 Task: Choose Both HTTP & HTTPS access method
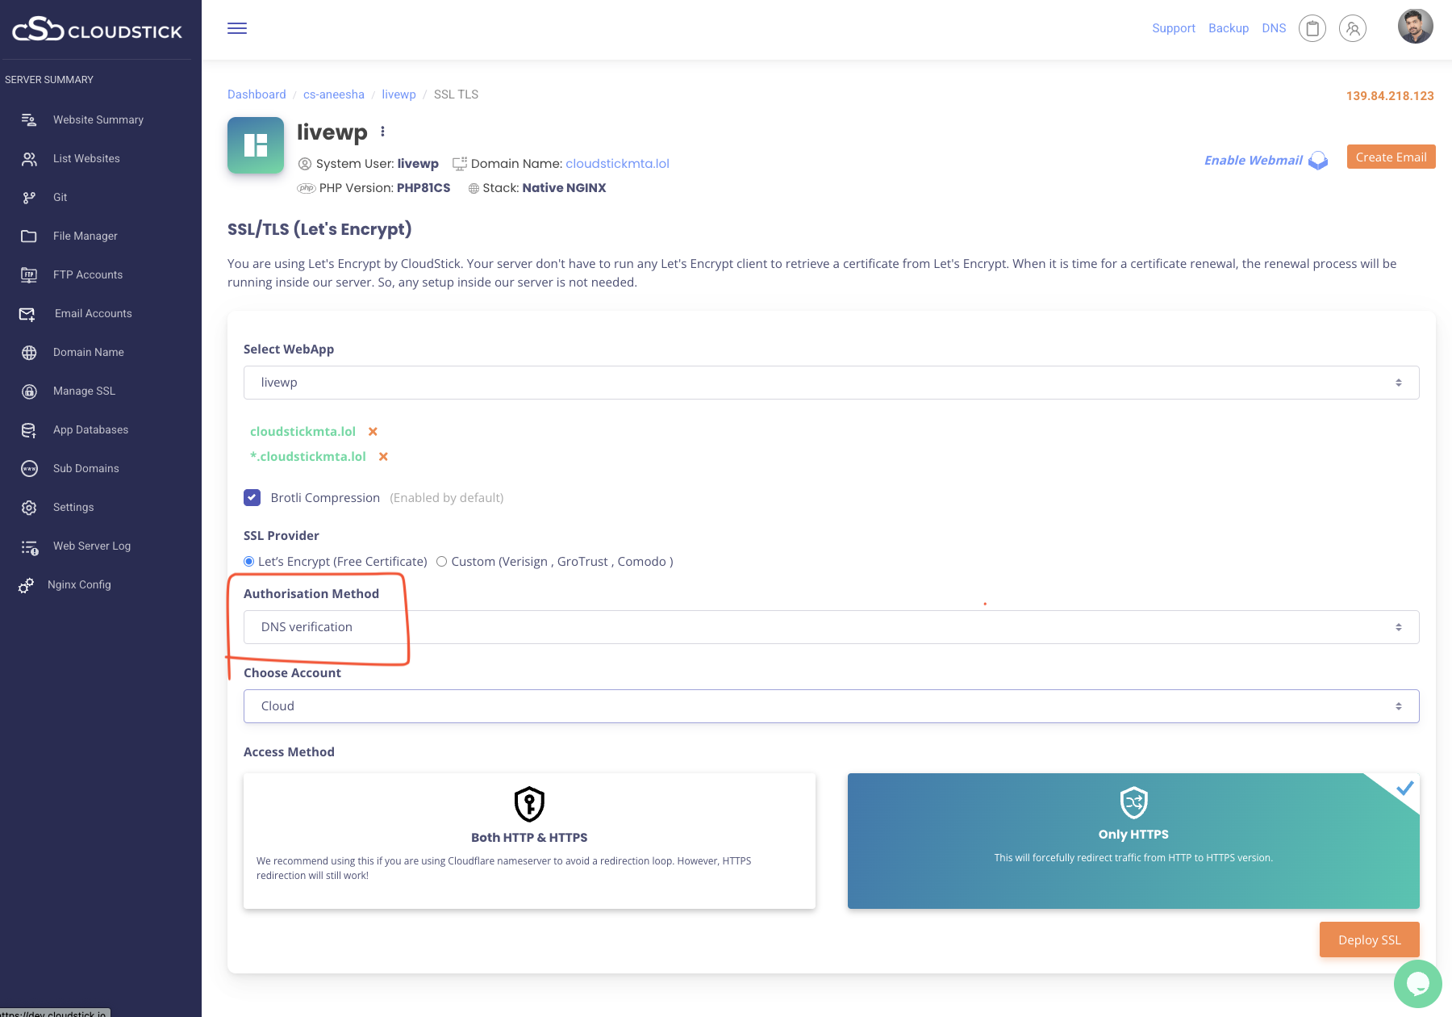pyautogui.click(x=529, y=840)
